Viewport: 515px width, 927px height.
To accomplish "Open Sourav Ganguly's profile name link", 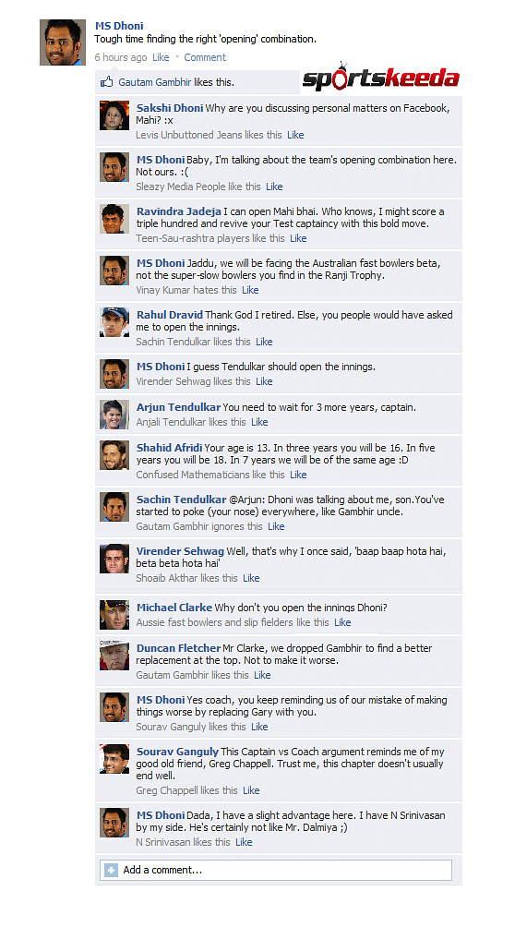I will pos(178,752).
